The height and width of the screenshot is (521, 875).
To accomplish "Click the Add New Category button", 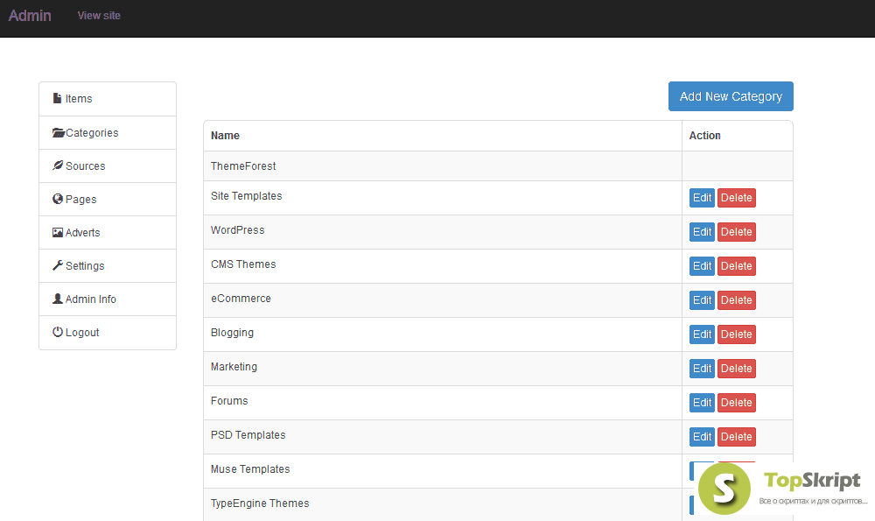I will point(731,96).
